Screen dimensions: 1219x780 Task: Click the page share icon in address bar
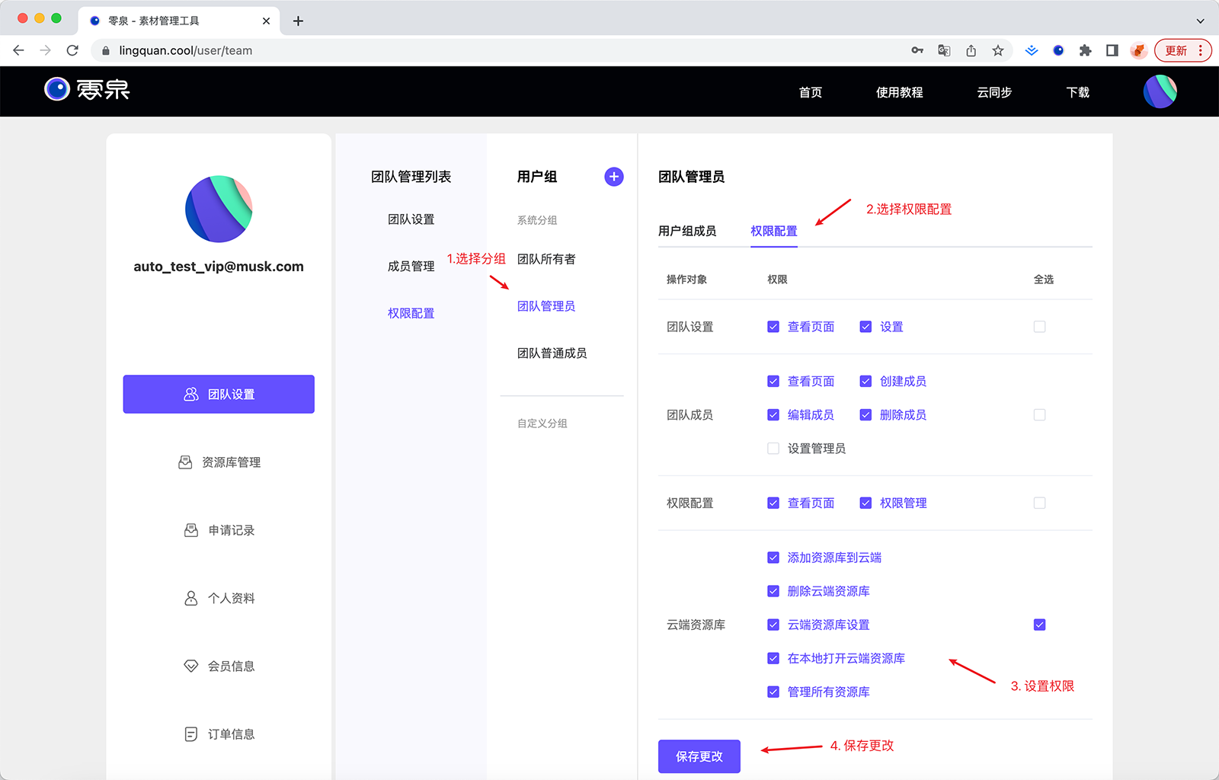tap(971, 51)
